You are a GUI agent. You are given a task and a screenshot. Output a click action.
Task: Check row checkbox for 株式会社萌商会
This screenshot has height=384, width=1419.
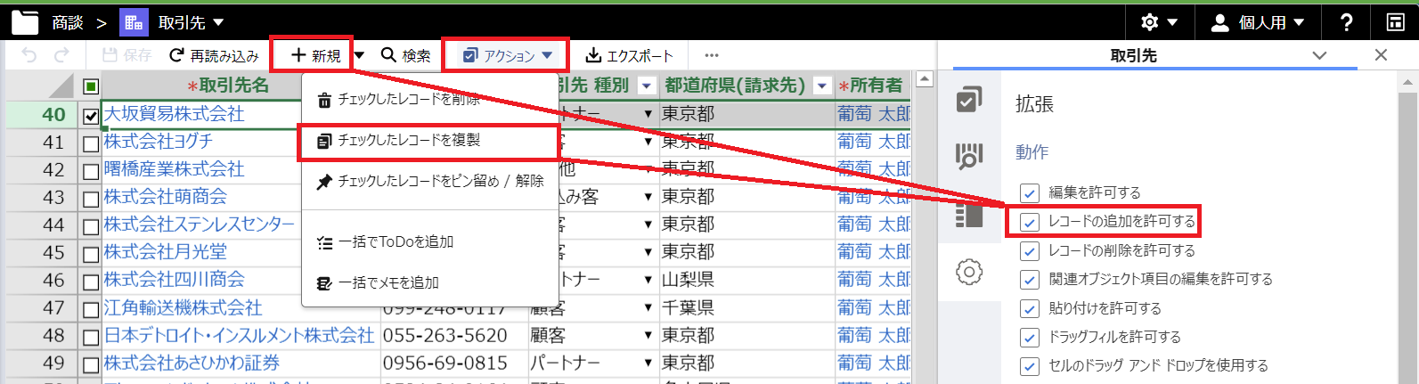coord(90,199)
